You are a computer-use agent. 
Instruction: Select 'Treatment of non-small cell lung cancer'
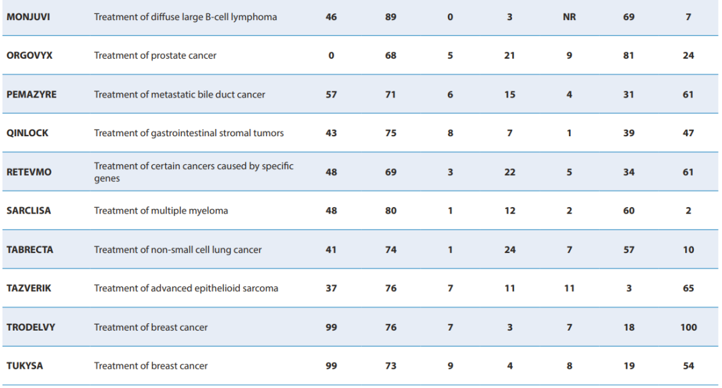tap(178, 250)
